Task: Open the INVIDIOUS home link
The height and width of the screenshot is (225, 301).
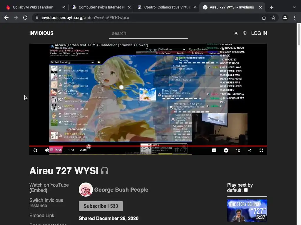Action: click(x=41, y=33)
